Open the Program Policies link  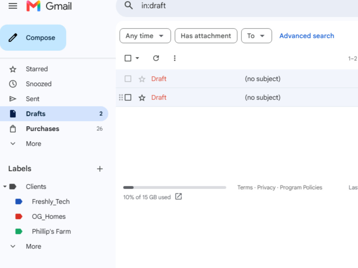[301, 188]
